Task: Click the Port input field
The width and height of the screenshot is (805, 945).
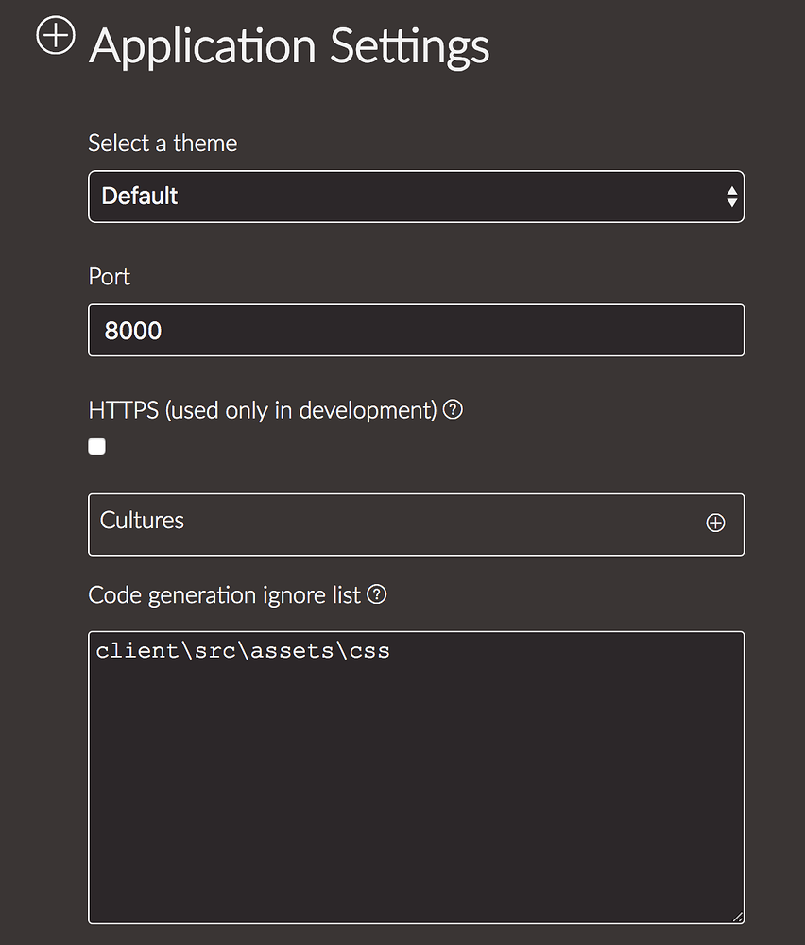Action: click(417, 330)
